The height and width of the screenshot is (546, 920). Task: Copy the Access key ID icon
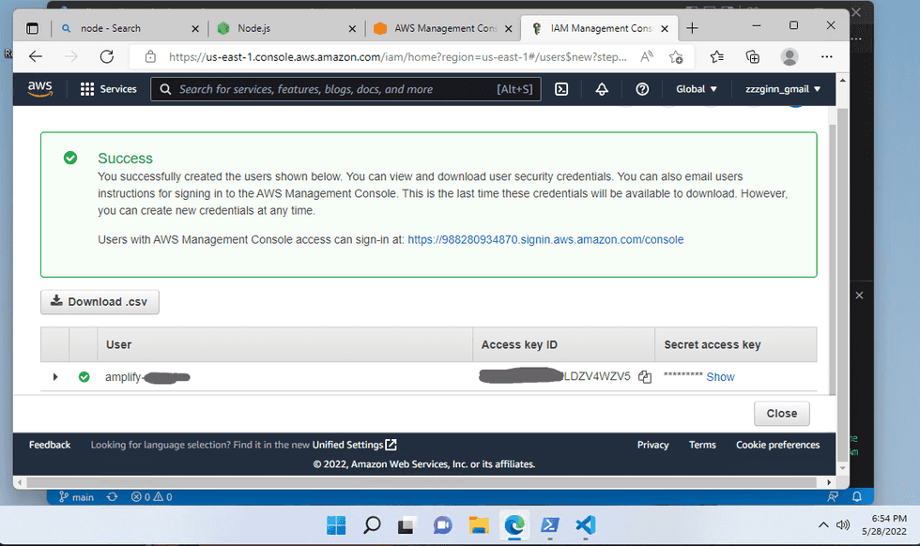645,376
